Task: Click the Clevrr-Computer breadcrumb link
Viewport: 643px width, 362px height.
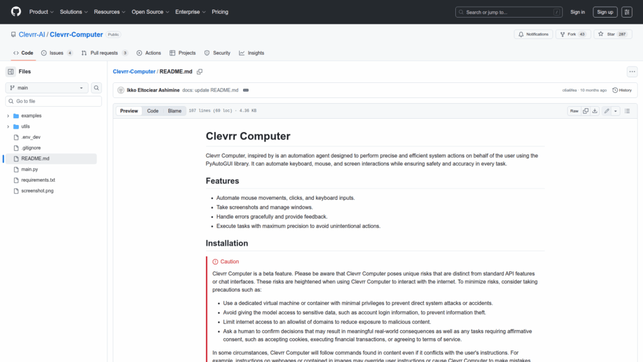Action: 134,72
